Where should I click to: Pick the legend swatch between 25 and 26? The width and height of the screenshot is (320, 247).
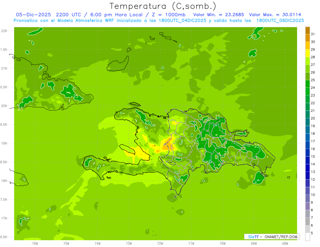point(307,76)
